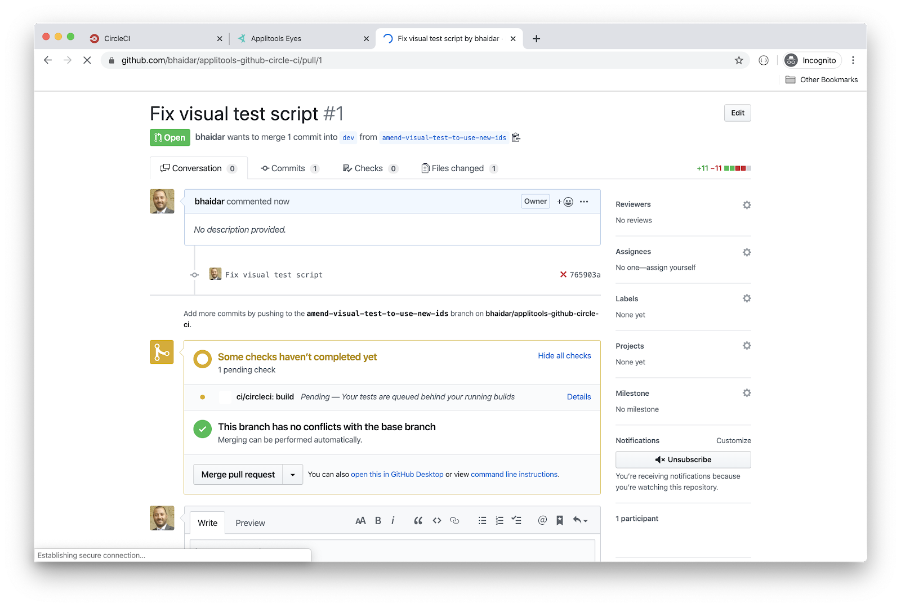This screenshot has height=607, width=901.
Task: Bookmark this page with star icon
Action: click(739, 60)
